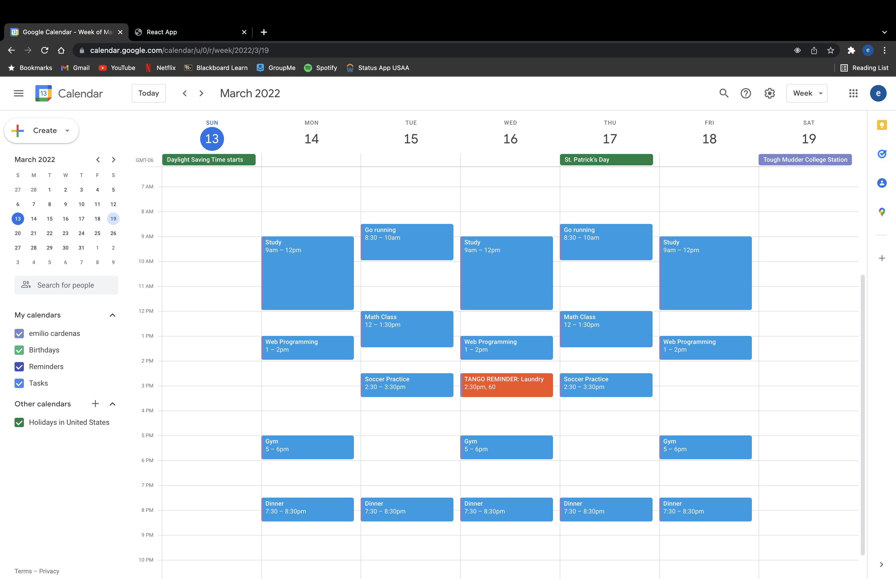Toggle the Reminders calendar checkbox
This screenshot has height=579, width=896.
click(19, 366)
